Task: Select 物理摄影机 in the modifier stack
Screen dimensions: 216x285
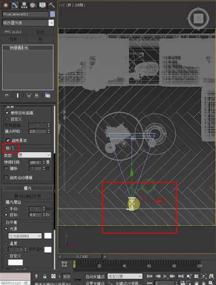Action: click(19, 48)
